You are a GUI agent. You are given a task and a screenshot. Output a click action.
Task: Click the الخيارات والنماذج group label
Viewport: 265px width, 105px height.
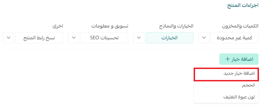point(177,26)
